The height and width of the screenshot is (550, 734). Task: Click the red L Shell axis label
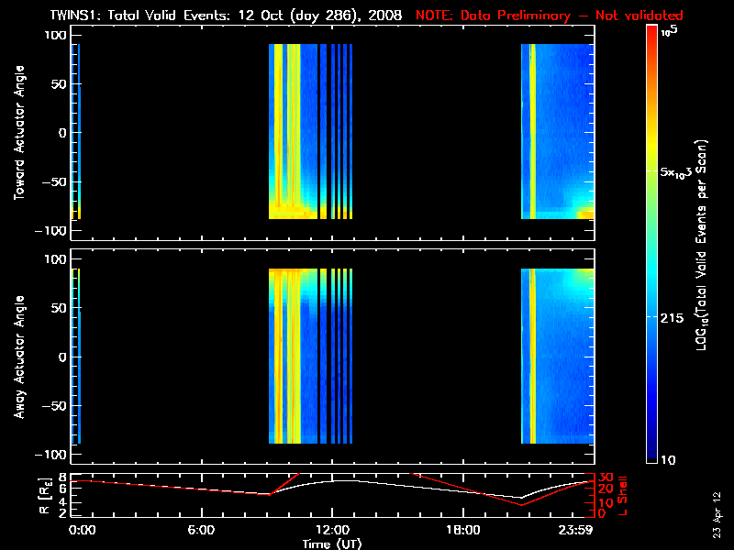click(x=623, y=496)
